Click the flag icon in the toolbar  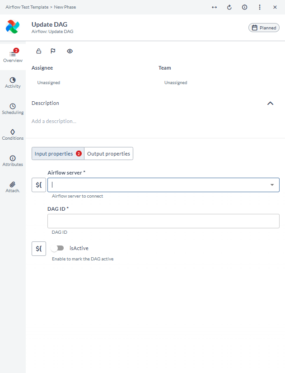tap(53, 51)
